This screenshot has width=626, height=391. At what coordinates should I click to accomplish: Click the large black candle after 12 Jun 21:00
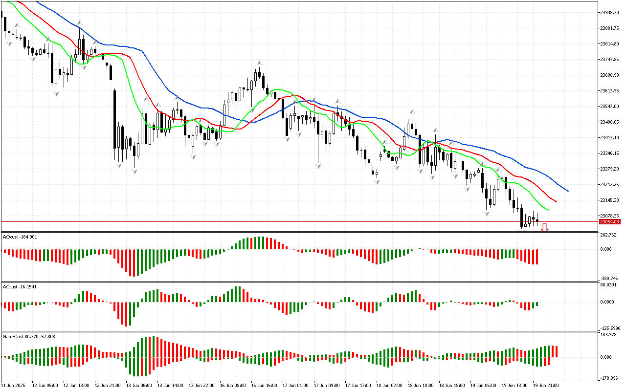point(114,119)
